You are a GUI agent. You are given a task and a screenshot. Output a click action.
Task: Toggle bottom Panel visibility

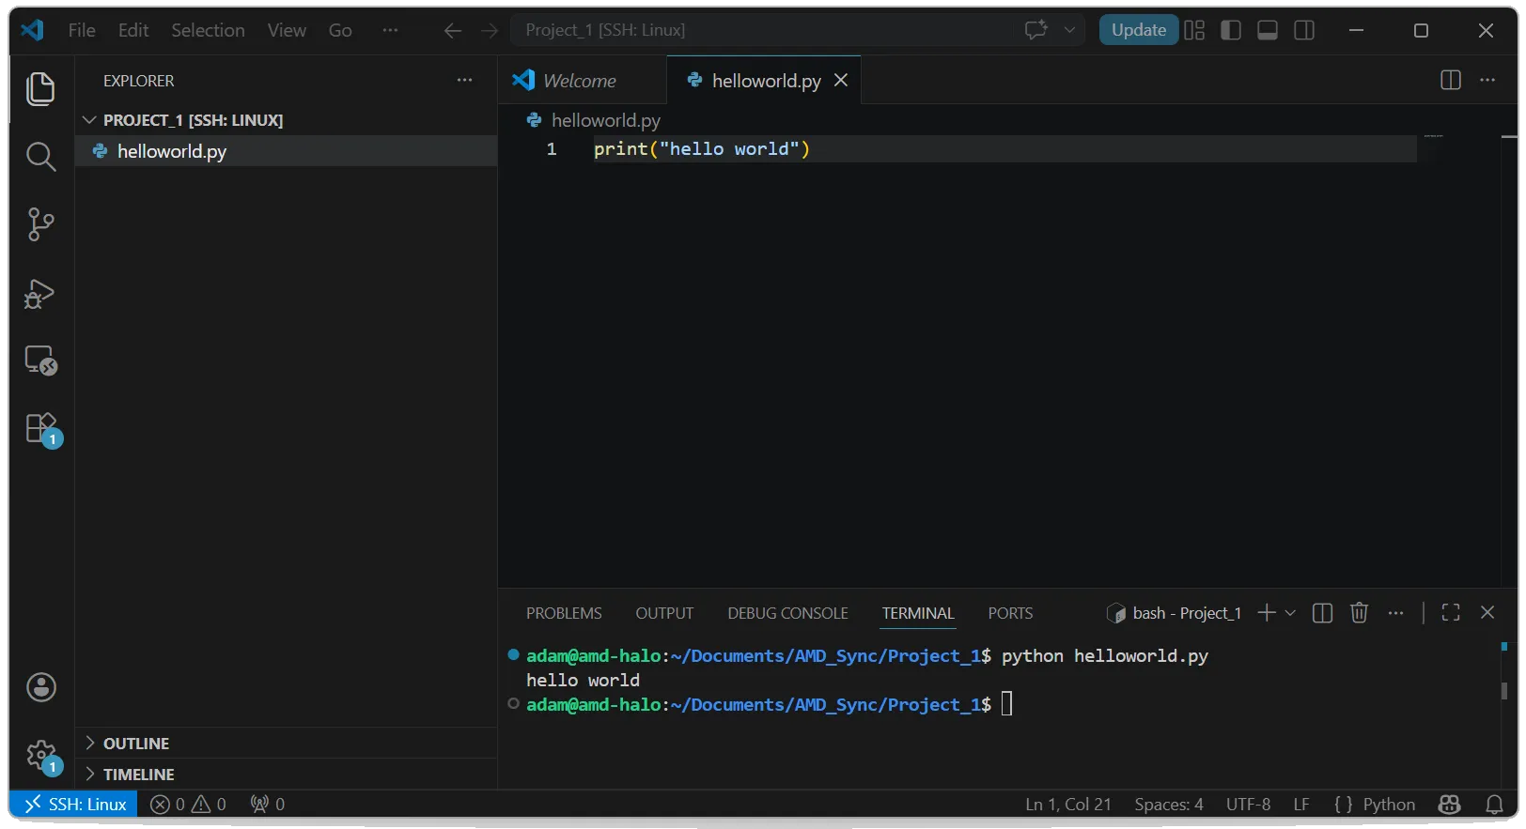(1268, 30)
